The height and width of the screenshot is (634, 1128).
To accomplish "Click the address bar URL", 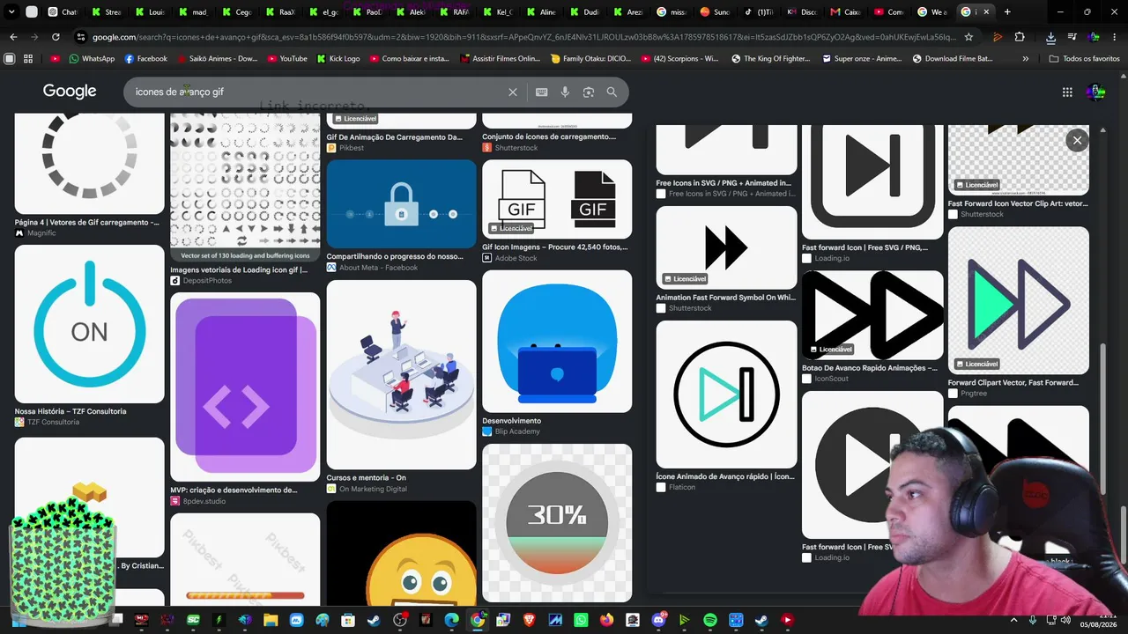I will pos(523,37).
